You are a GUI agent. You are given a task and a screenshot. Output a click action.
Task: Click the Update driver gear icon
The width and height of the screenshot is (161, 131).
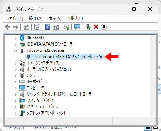pyautogui.click(x=66, y=27)
